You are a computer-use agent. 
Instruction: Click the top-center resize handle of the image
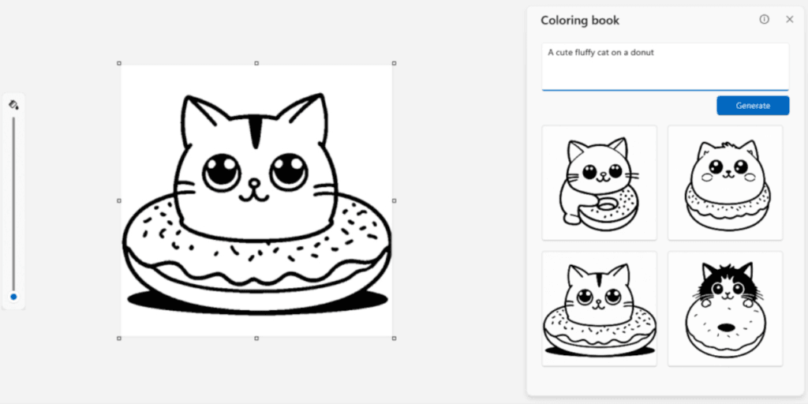pyautogui.click(x=256, y=63)
